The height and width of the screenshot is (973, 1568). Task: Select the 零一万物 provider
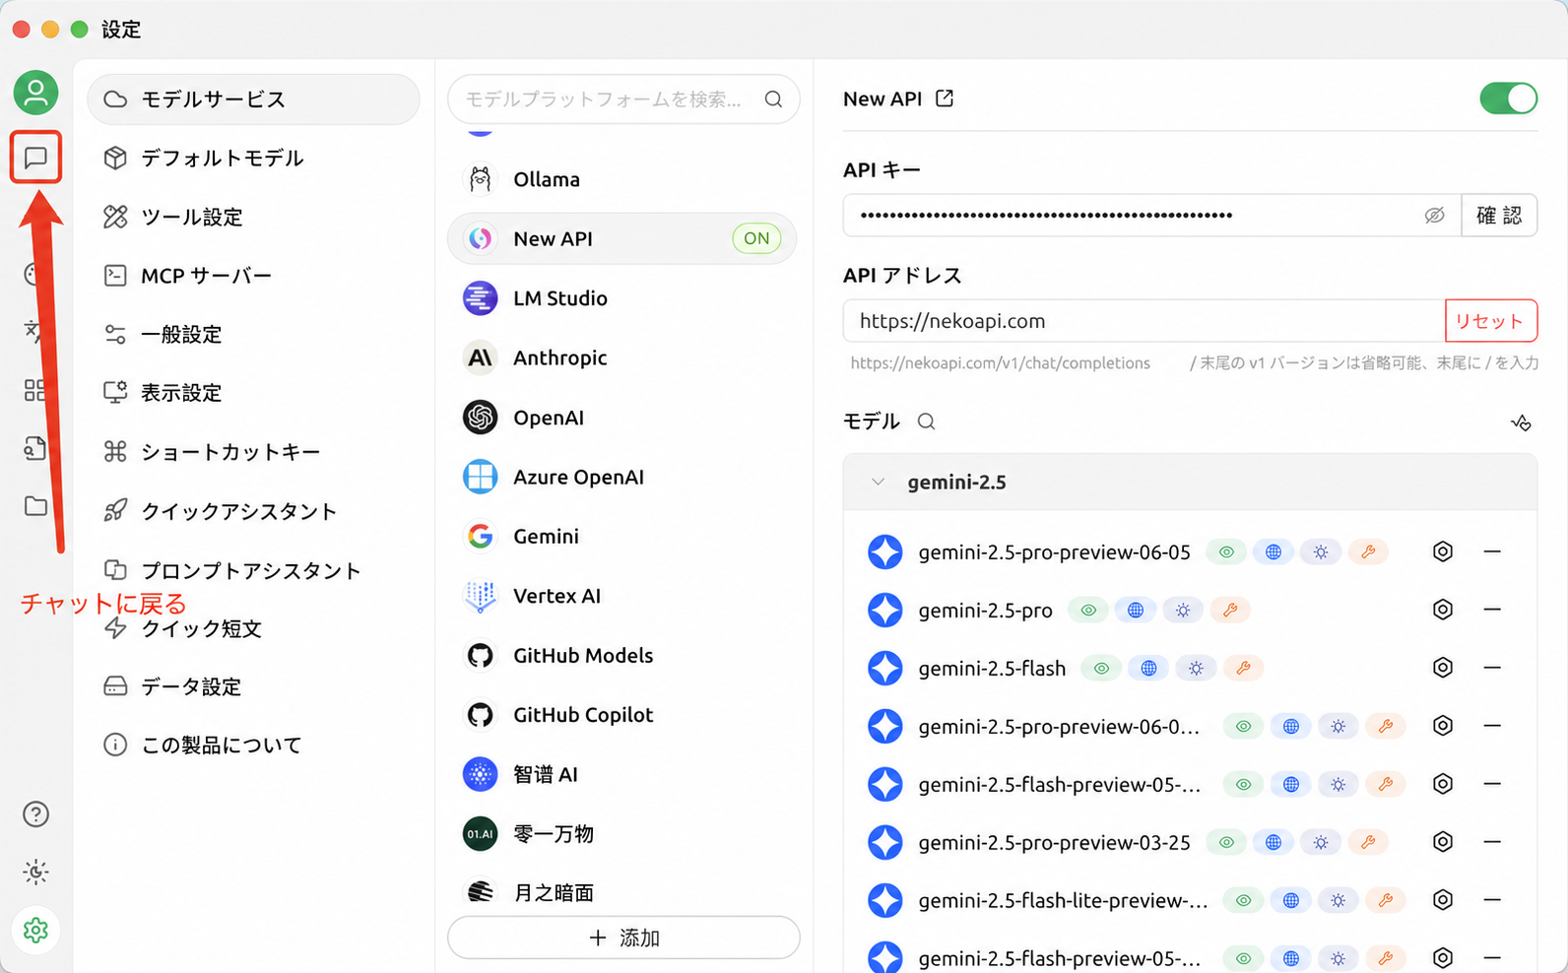[622, 833]
